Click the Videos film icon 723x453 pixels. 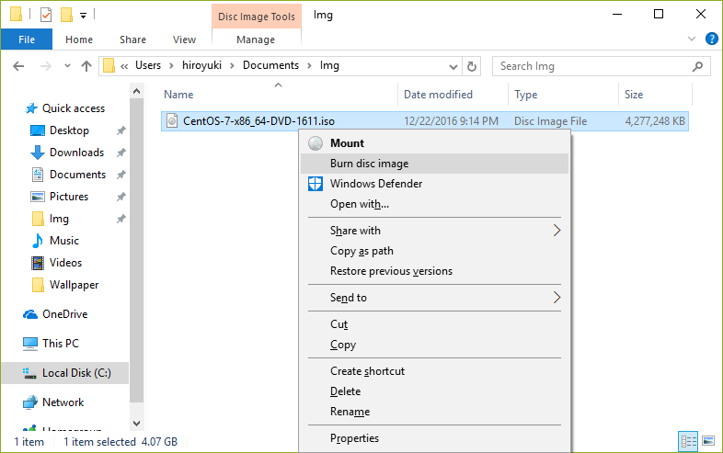coord(38,263)
